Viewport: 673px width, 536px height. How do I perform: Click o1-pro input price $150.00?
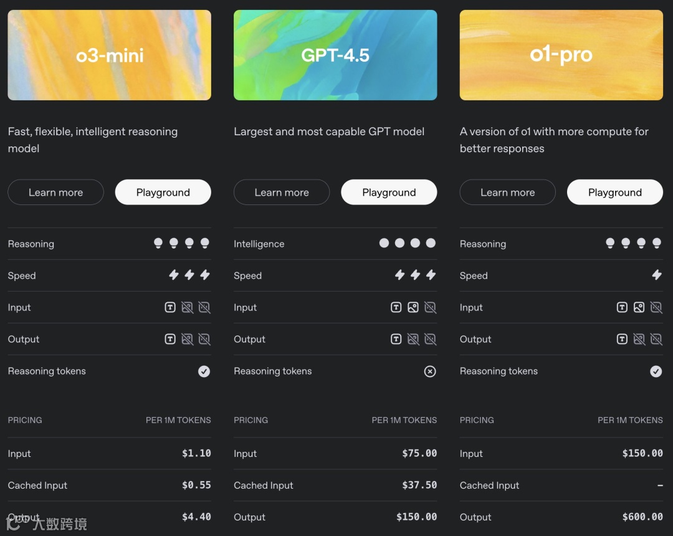coord(642,453)
